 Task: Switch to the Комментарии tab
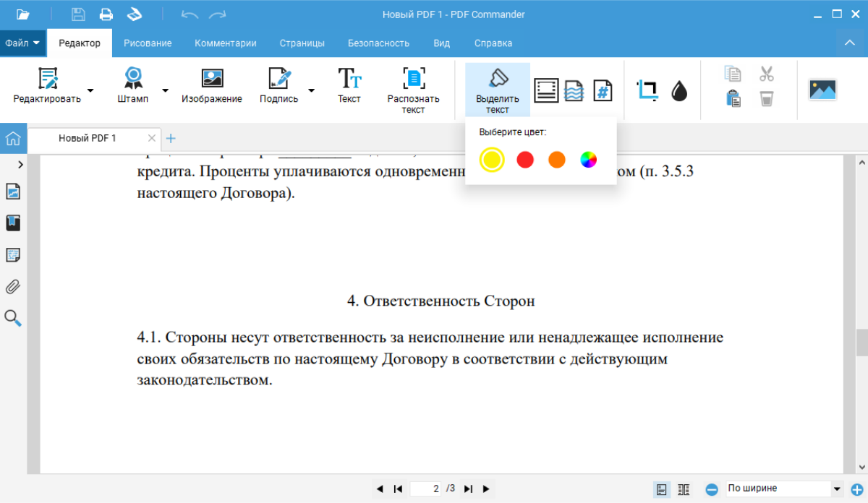pos(226,43)
